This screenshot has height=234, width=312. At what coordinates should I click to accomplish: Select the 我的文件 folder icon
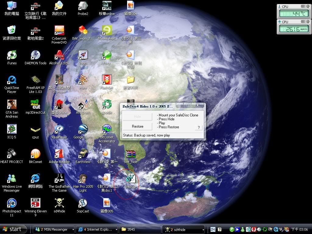pos(59,6)
